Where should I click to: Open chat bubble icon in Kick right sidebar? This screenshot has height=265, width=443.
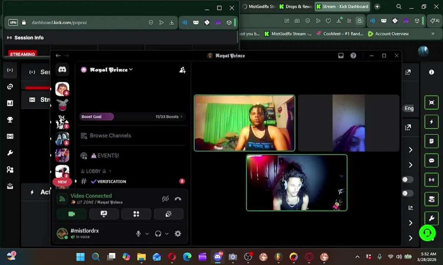[x=432, y=160]
